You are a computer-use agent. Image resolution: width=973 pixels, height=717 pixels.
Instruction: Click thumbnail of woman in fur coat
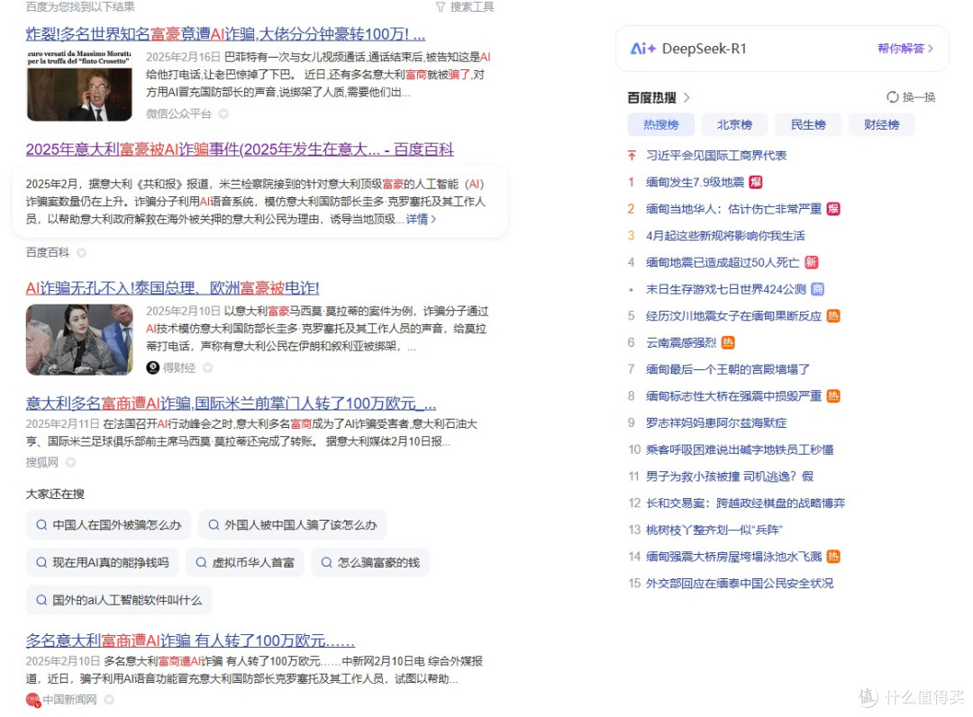tap(79, 340)
